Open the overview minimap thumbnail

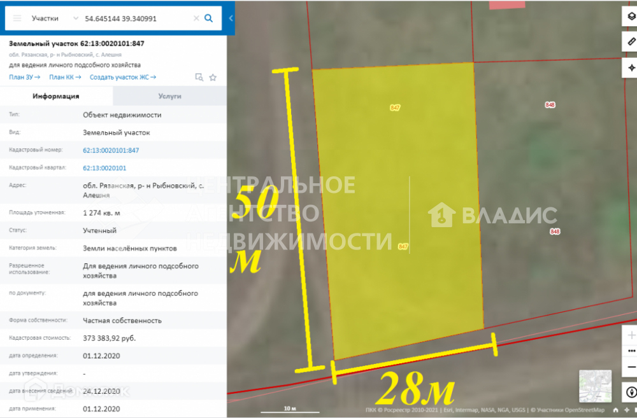595,386
